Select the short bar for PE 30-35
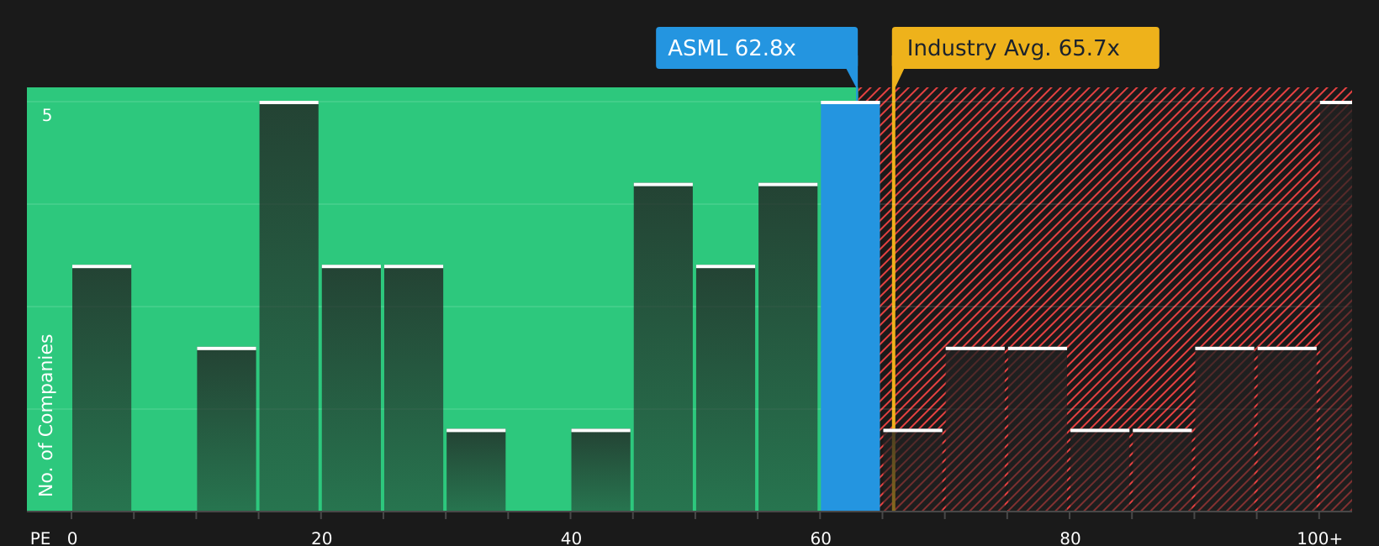Screen dimensions: 1379x546 tap(476, 470)
